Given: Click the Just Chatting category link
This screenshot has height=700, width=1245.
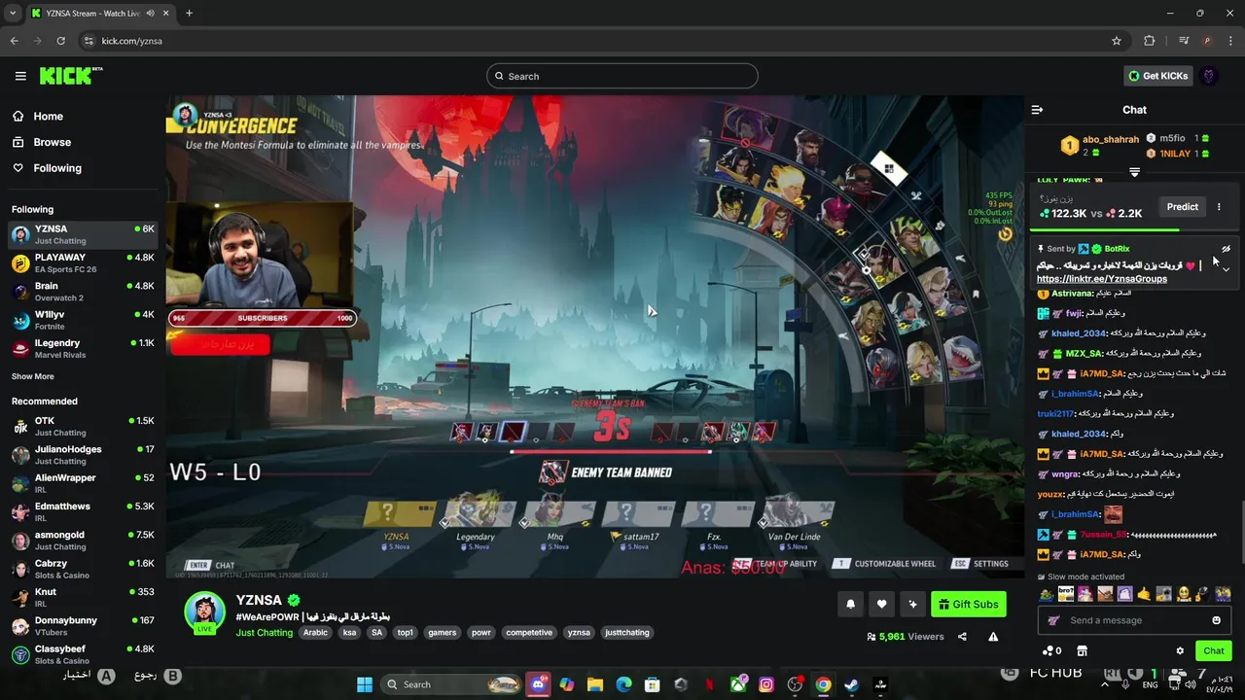Looking at the screenshot, I should pos(265,633).
